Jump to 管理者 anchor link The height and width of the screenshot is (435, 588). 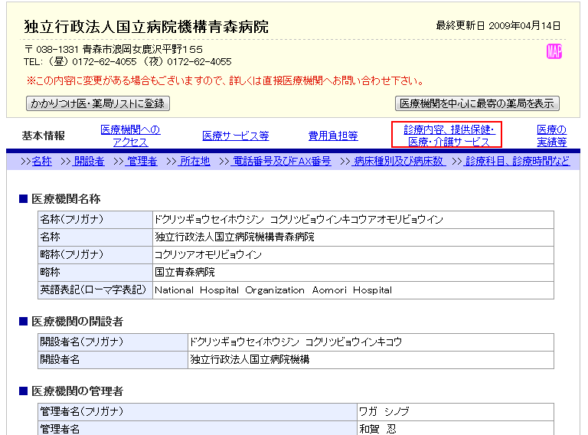click(142, 162)
